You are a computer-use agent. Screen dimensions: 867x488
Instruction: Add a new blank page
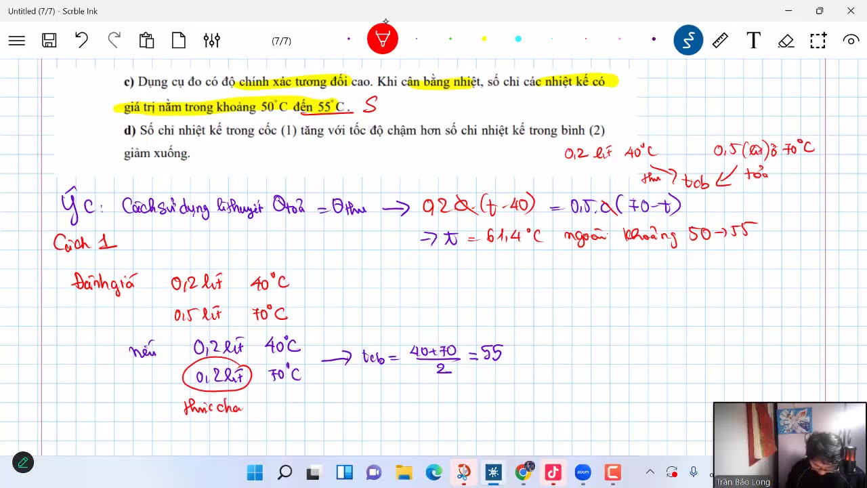click(x=179, y=41)
